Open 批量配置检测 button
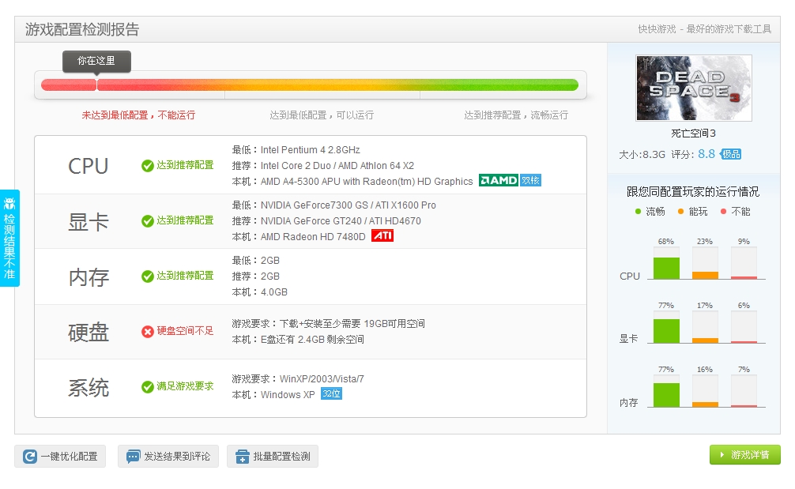 coord(273,456)
